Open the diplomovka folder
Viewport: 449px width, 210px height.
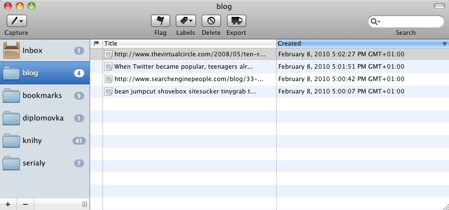(x=45, y=118)
